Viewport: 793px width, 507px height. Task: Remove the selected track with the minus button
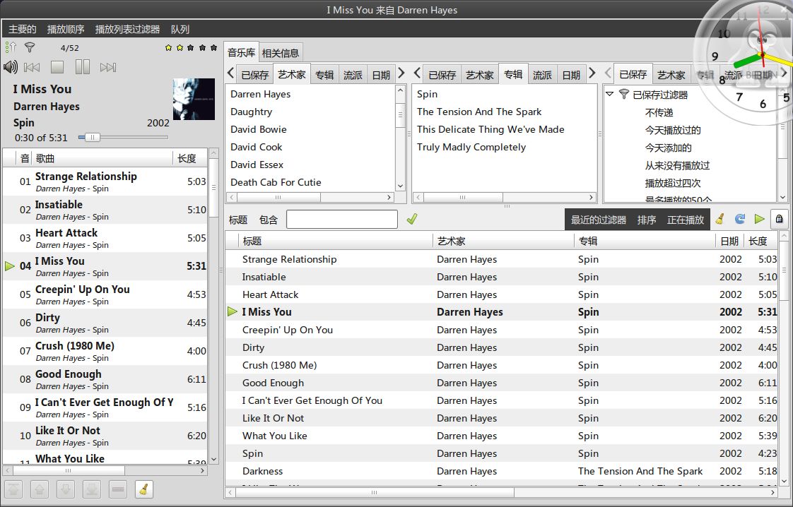[118, 489]
